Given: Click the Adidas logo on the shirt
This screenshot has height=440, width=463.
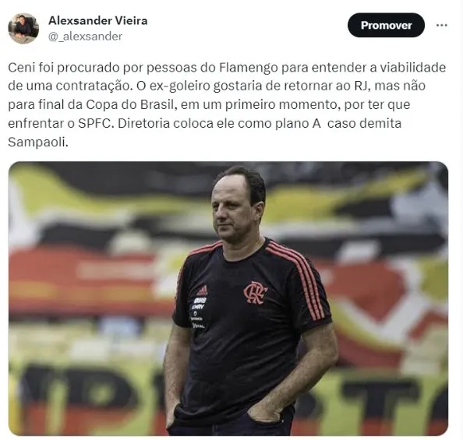Looking at the screenshot, I should click(202, 290).
